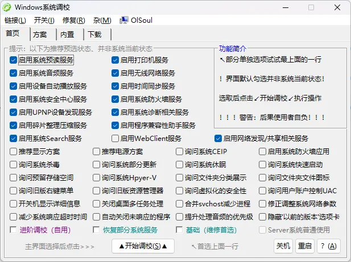Check 修正调整系统网络参数

click(x=262, y=204)
